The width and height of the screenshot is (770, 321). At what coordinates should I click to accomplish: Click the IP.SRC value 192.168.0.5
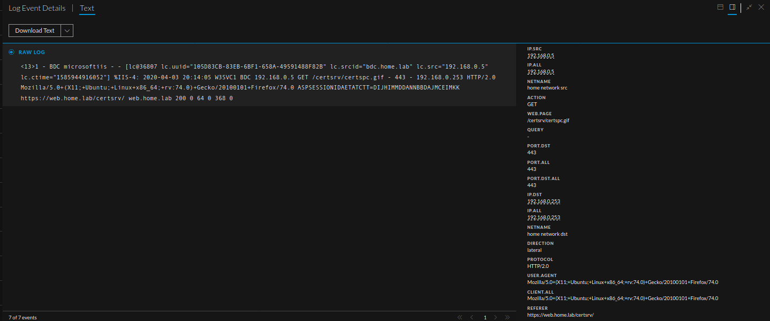[541, 55]
